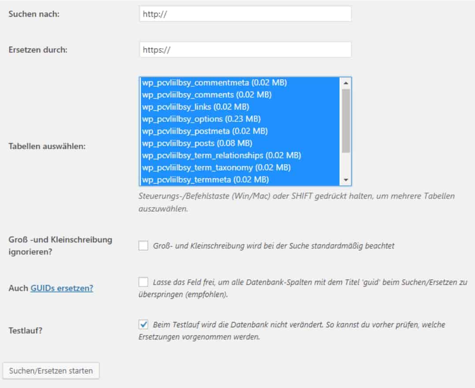Select the wp_pcvliilbsy_links table entry

(195, 107)
